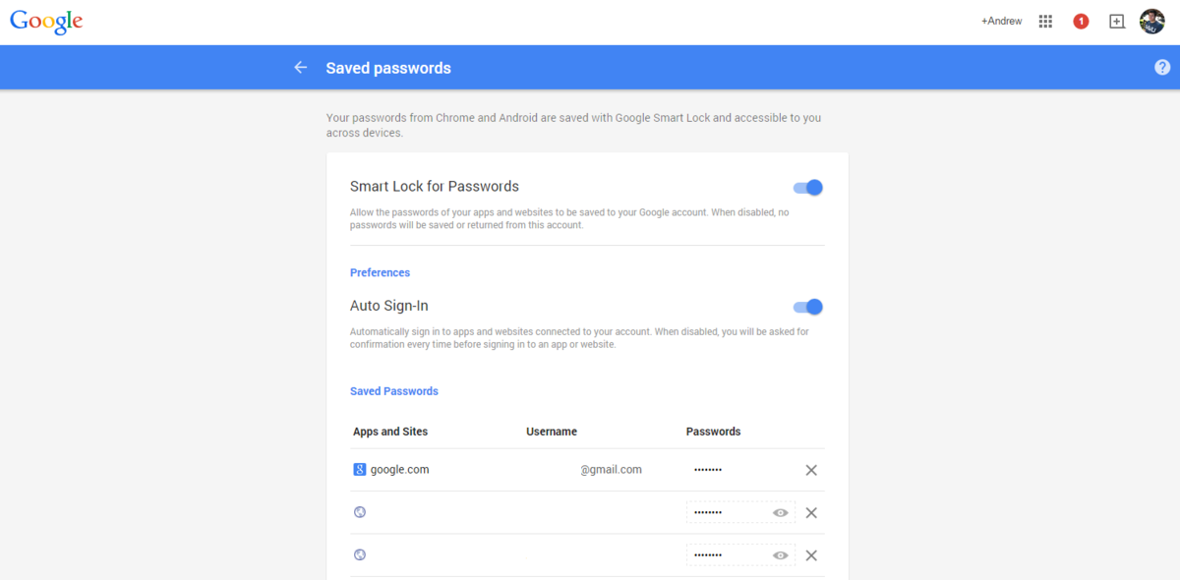Click the globe icon in second row
The height and width of the screenshot is (580, 1180).
(360, 512)
